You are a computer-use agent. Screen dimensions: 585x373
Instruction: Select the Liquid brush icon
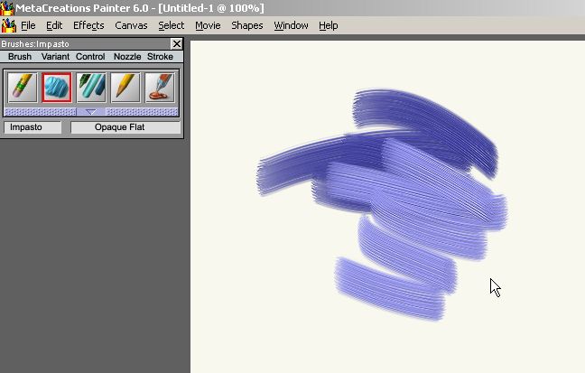click(x=160, y=88)
